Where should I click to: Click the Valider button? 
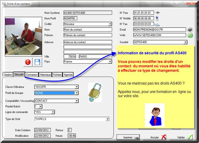pos(181,137)
